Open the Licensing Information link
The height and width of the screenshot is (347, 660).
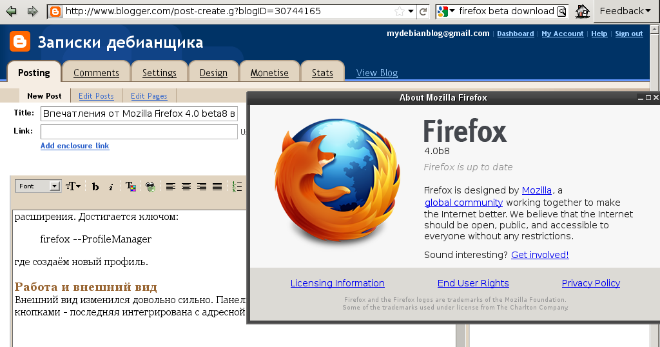pos(338,283)
